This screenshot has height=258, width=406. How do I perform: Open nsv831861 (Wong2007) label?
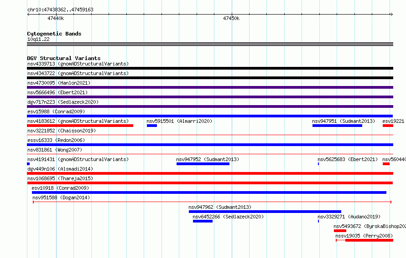click(x=55, y=150)
